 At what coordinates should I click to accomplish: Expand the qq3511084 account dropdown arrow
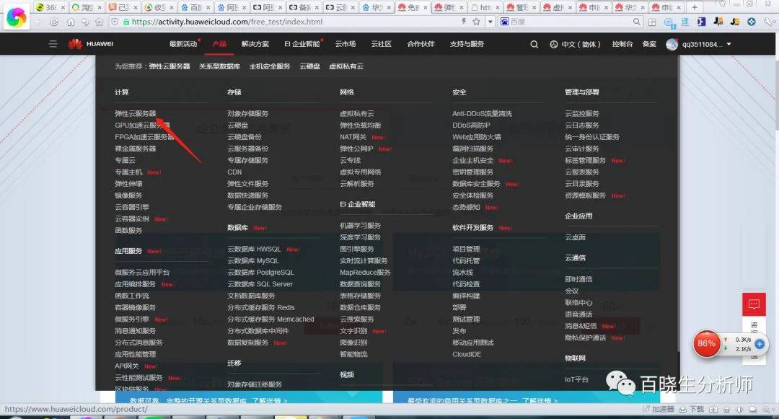(x=729, y=44)
